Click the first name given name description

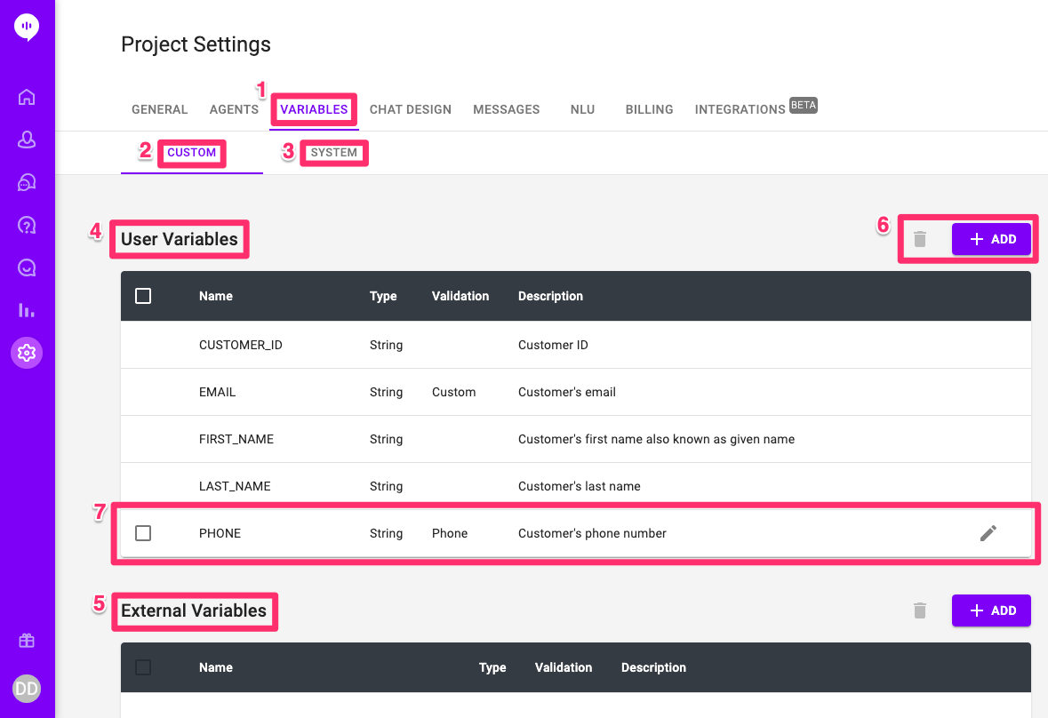tap(656, 439)
